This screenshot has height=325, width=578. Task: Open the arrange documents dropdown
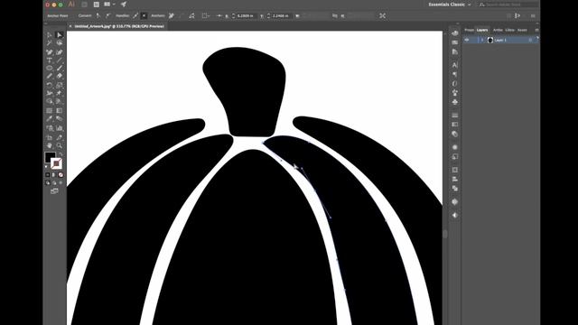point(109,5)
